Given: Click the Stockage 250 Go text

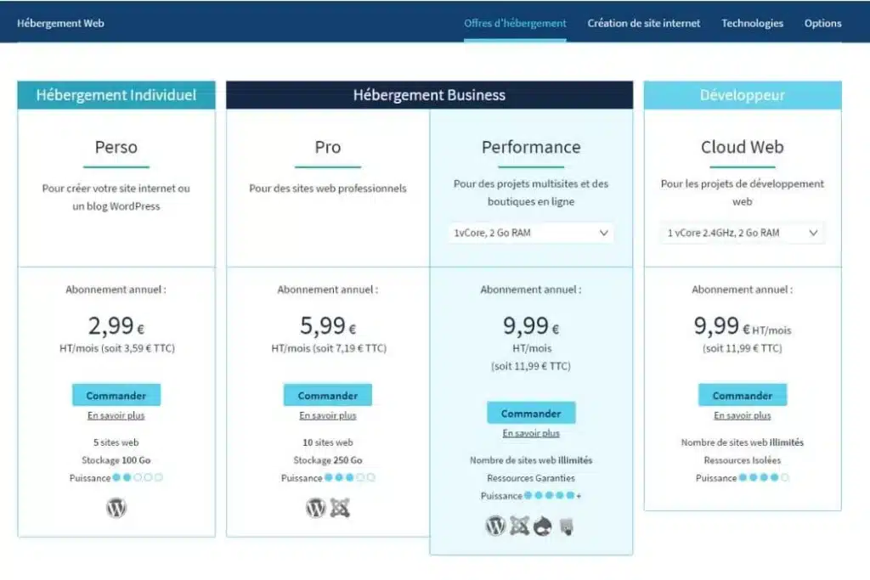Looking at the screenshot, I should (x=327, y=459).
